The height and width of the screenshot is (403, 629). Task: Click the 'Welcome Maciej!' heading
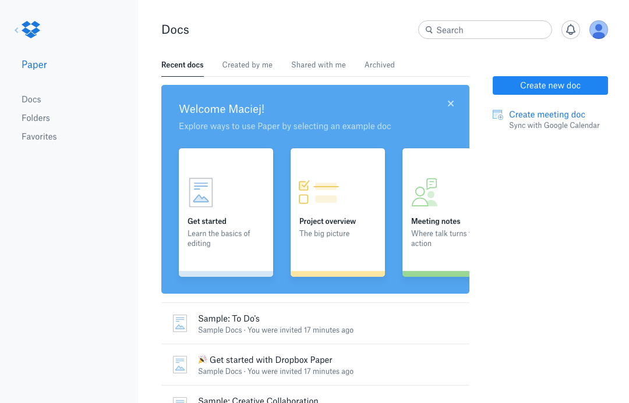pyautogui.click(x=221, y=109)
